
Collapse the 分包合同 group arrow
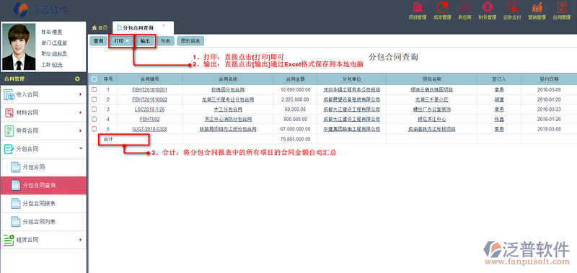pyautogui.click(x=80, y=149)
